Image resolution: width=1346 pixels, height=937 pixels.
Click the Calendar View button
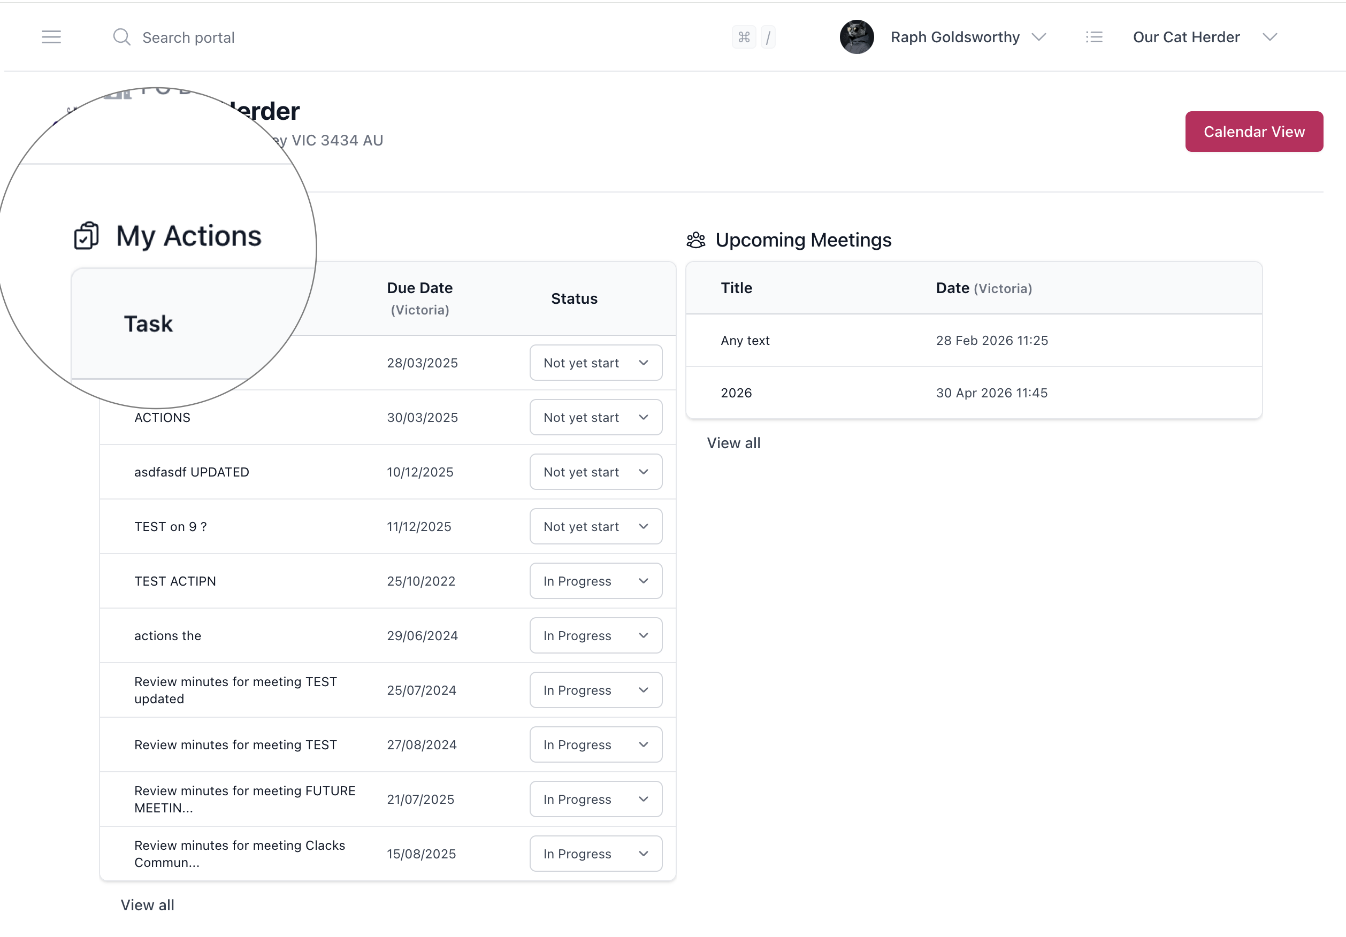tap(1254, 131)
